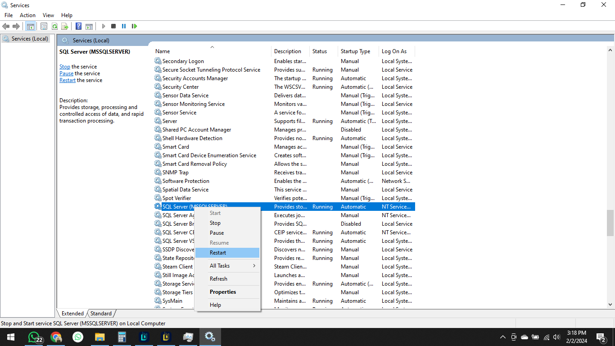The image size is (615, 346).
Task: Click the gear icon beside SysMain
Action: click(158, 300)
